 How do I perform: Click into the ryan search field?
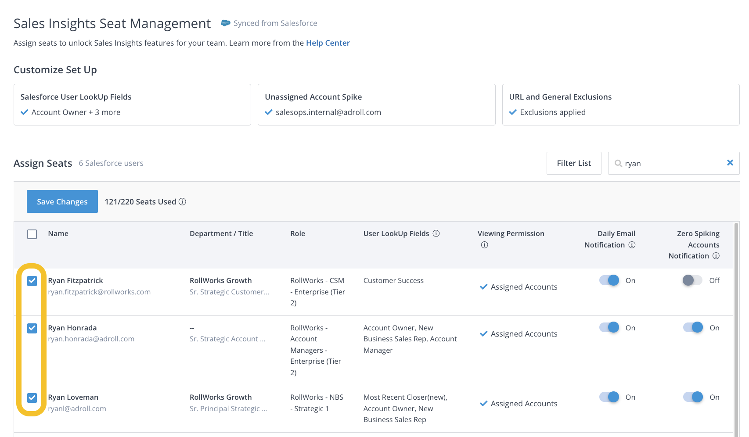672,163
